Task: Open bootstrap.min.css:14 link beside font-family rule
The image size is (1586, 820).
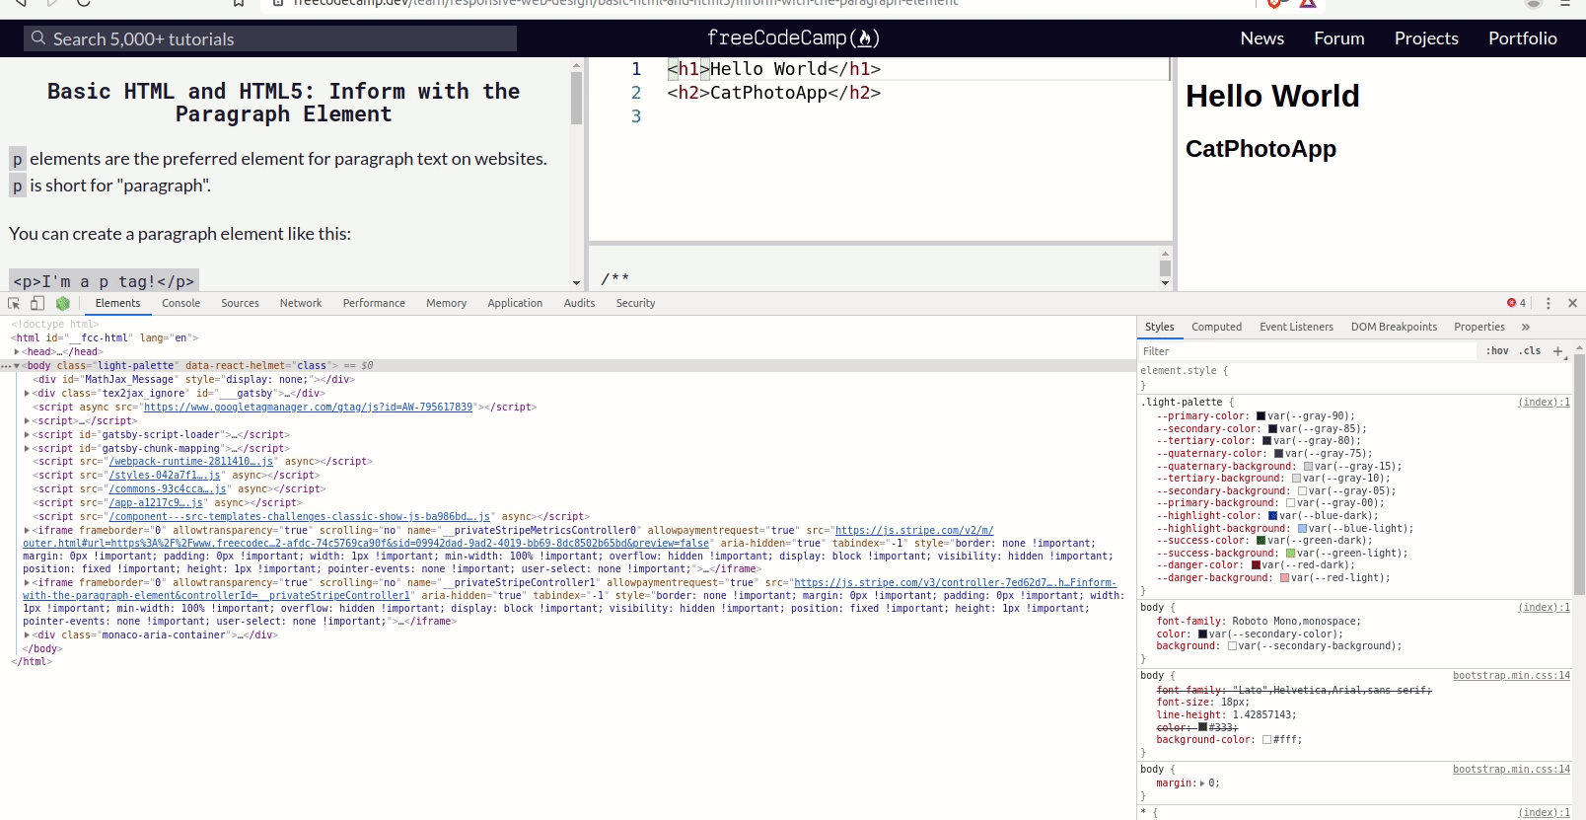Action: tap(1511, 676)
